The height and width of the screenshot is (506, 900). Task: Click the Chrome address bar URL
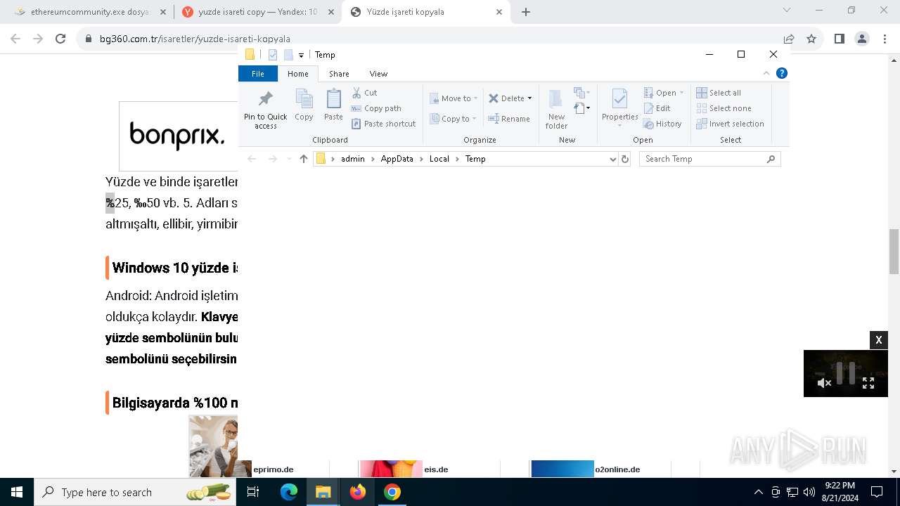(x=195, y=39)
